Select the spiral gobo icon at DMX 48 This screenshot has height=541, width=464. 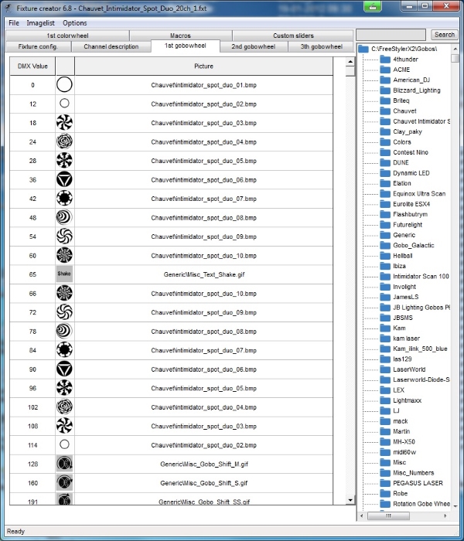point(65,217)
